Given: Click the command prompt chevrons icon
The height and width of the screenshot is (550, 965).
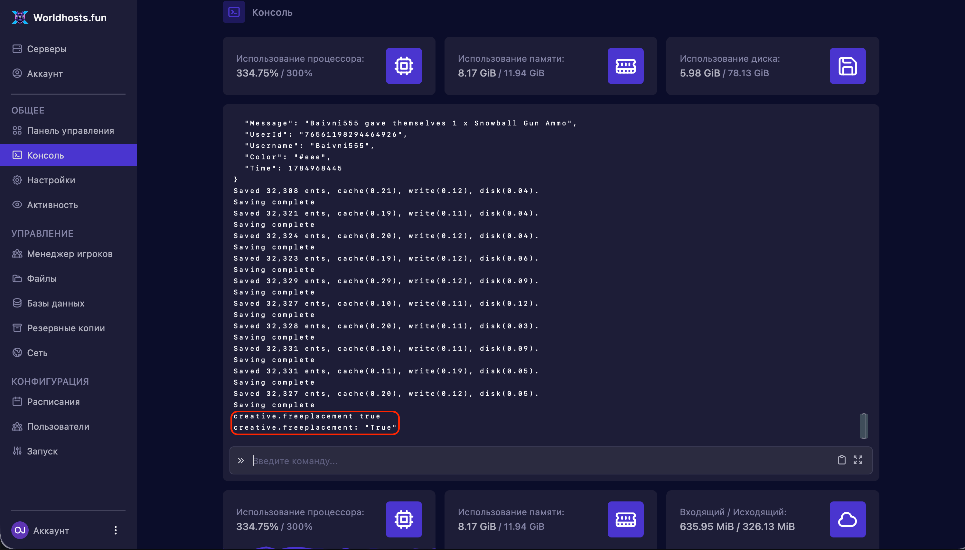Looking at the screenshot, I should [241, 461].
